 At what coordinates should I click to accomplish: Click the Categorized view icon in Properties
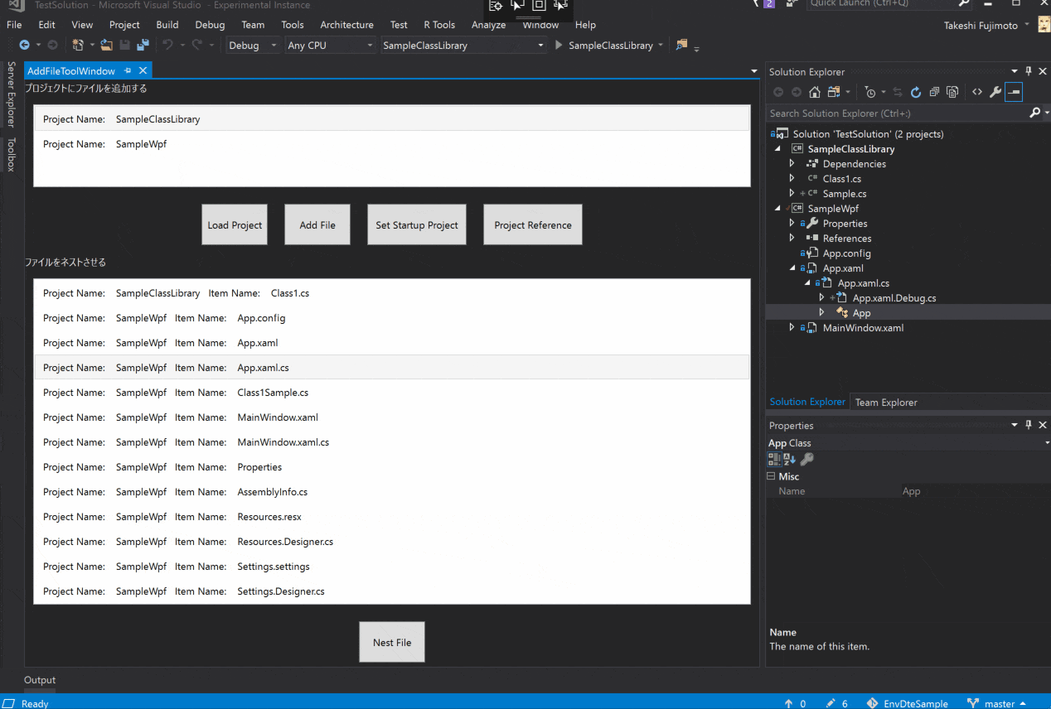pyautogui.click(x=774, y=459)
